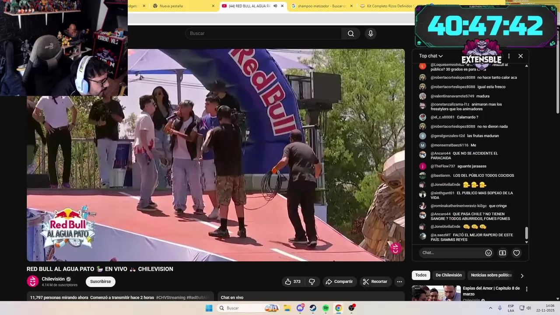Click the ESP LAA language indicator
Image resolution: width=560 pixels, height=315 pixels.
pos(511,308)
